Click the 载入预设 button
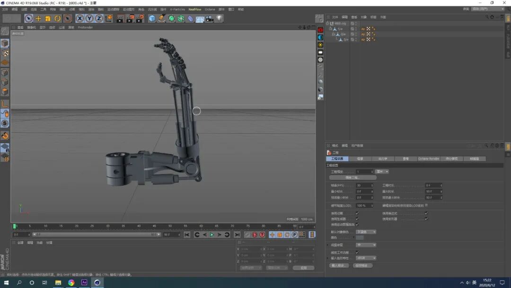Image resolution: width=511 pixels, height=288 pixels. [339, 264]
